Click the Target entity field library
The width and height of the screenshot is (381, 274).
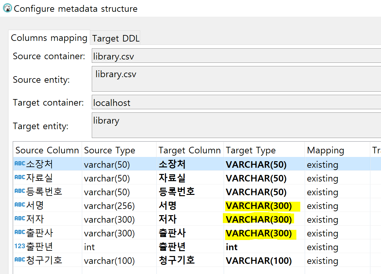(x=236, y=125)
